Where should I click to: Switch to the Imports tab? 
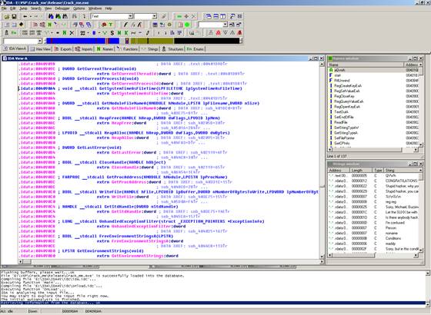click(84, 49)
